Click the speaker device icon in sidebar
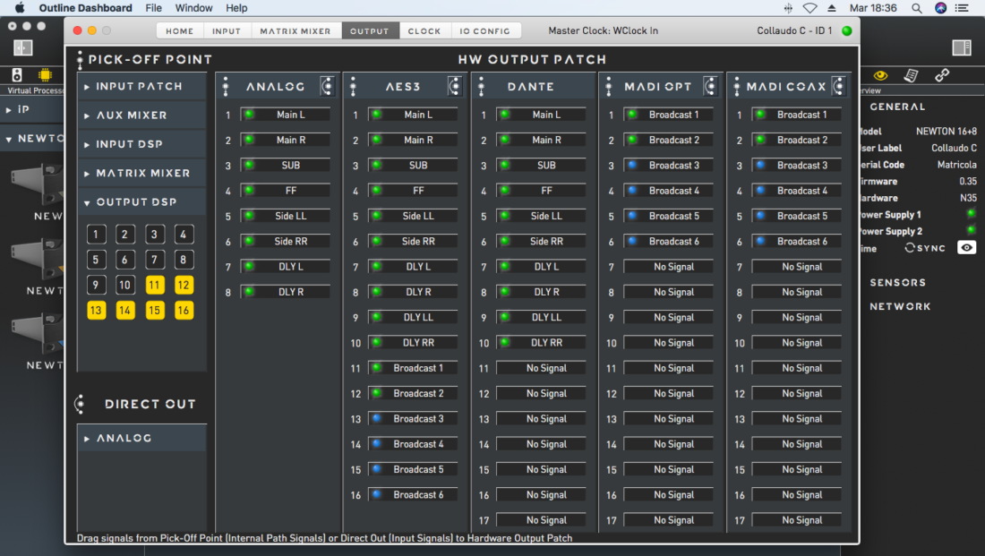Screen dimensions: 985x556 coord(17,75)
